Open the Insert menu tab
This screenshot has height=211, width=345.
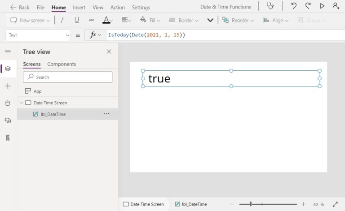pos(79,8)
